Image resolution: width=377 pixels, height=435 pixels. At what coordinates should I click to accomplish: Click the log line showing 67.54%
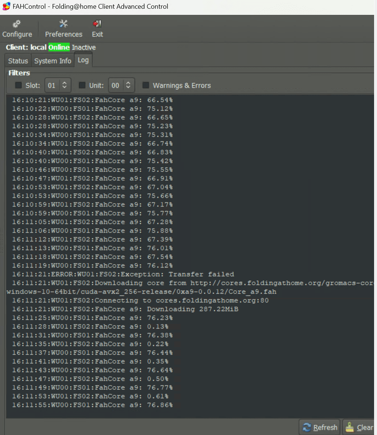click(x=92, y=257)
